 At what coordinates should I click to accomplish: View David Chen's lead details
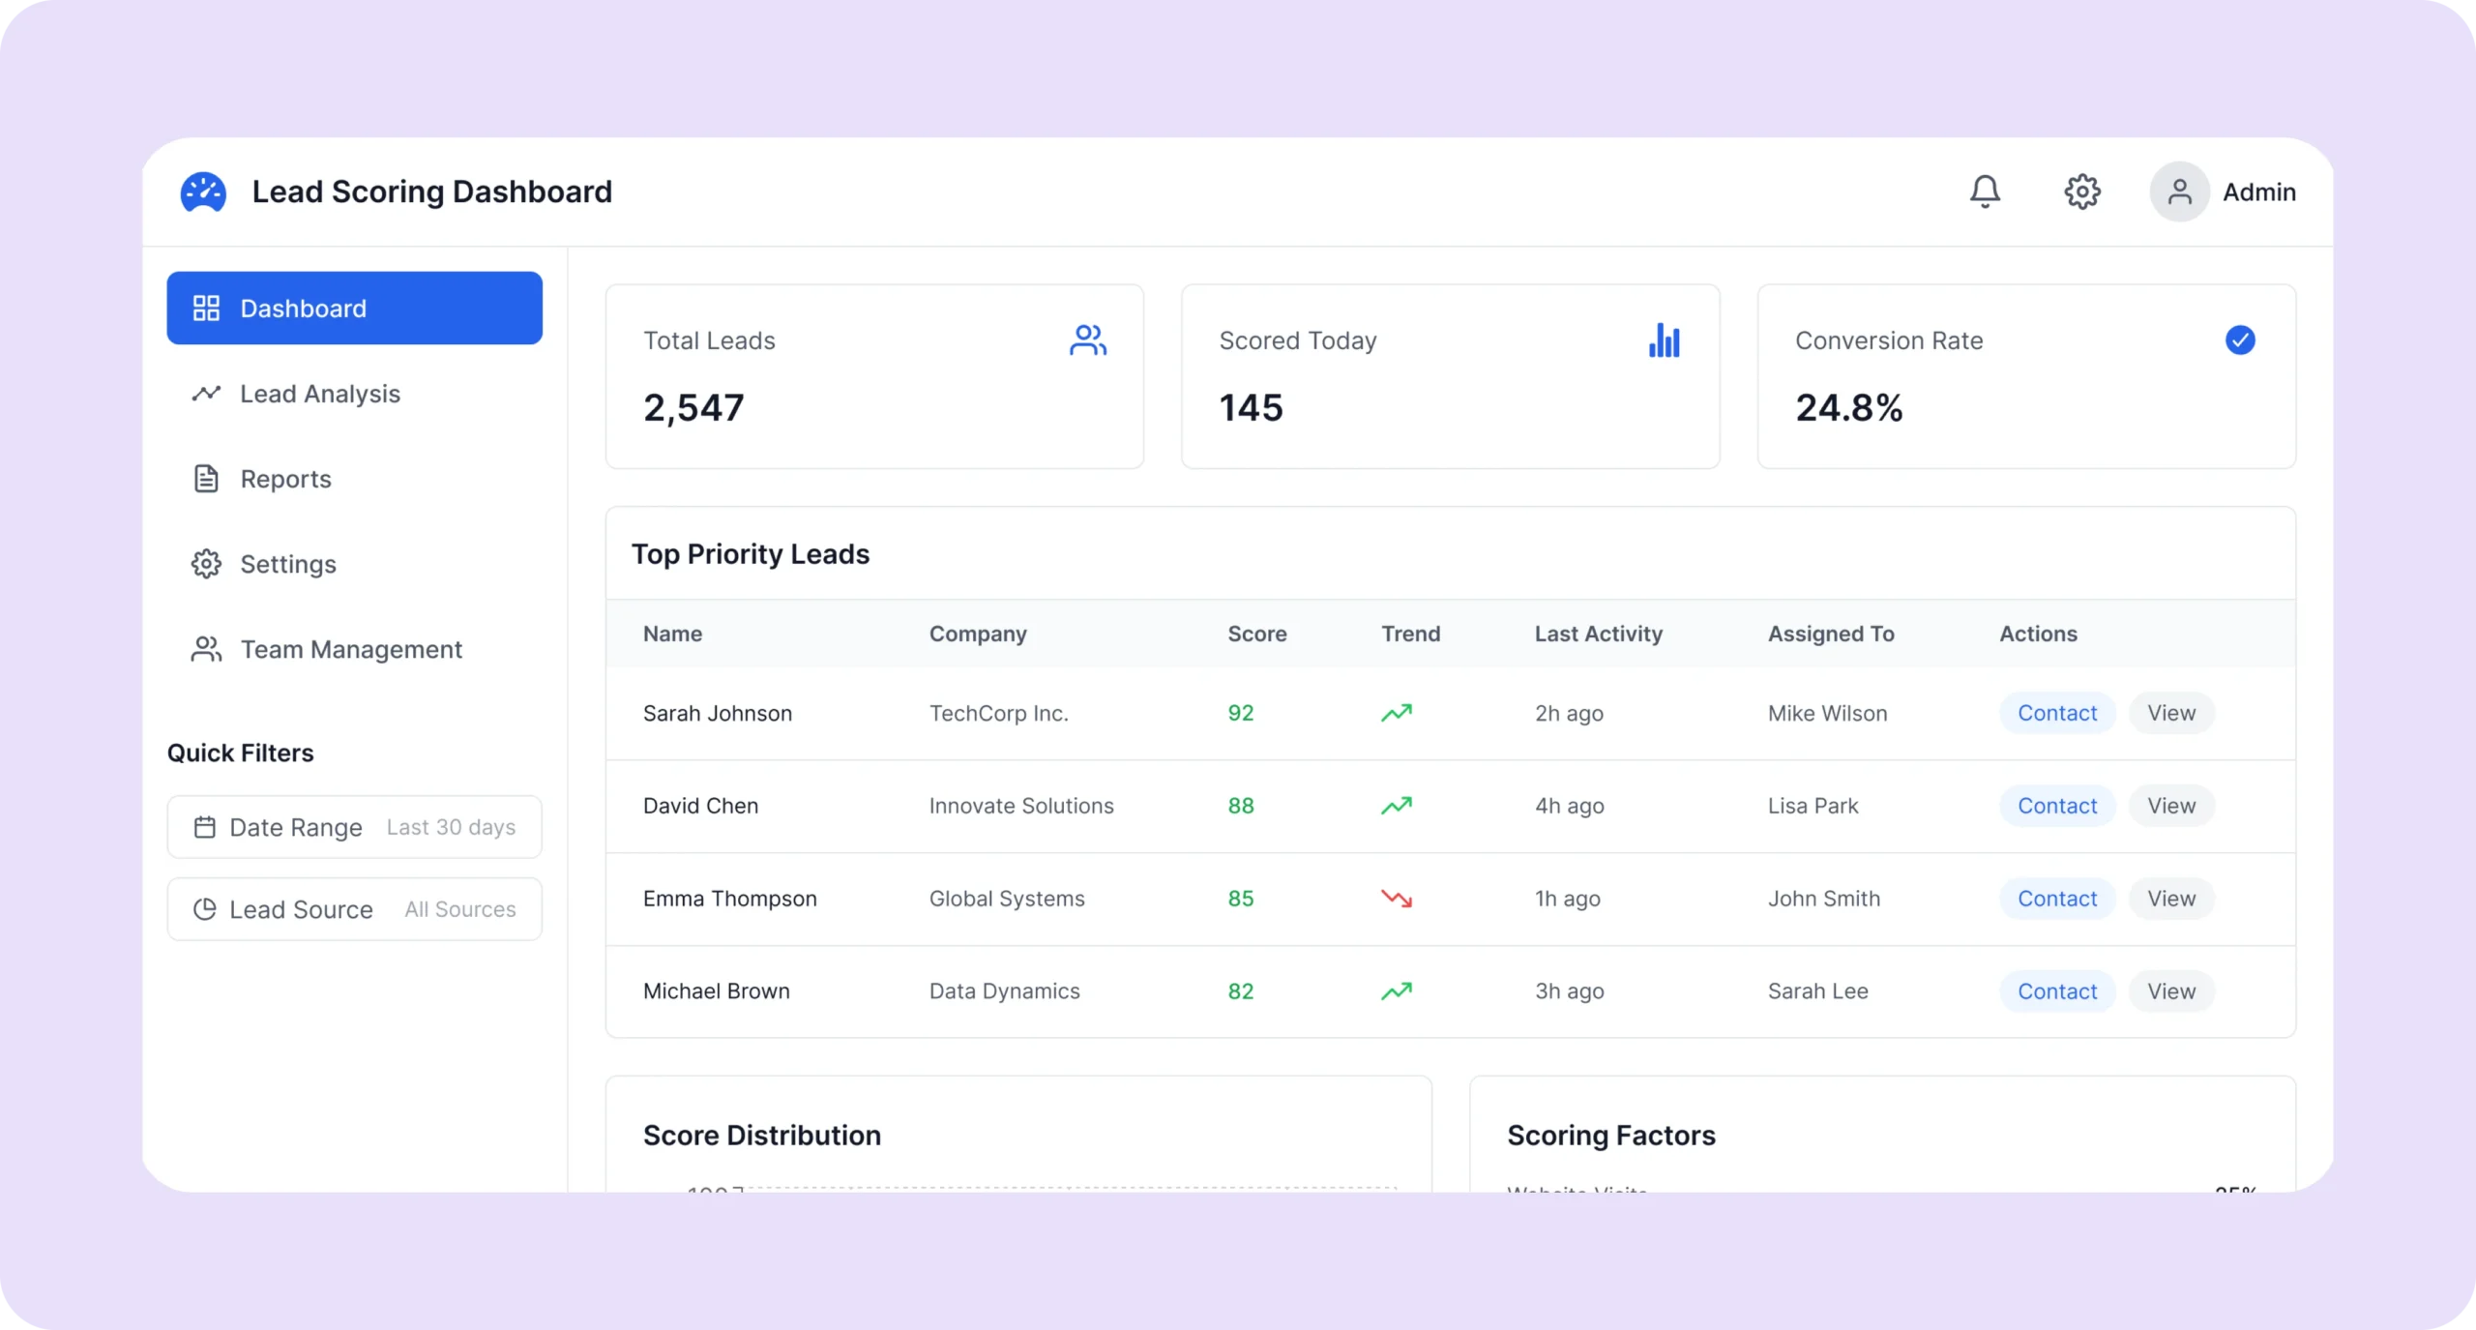click(2170, 807)
